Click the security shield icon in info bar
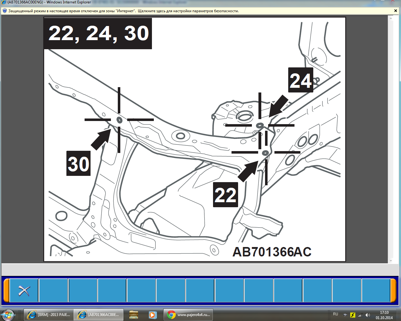Image resolution: width=401 pixels, height=321 pixels. 4,11
